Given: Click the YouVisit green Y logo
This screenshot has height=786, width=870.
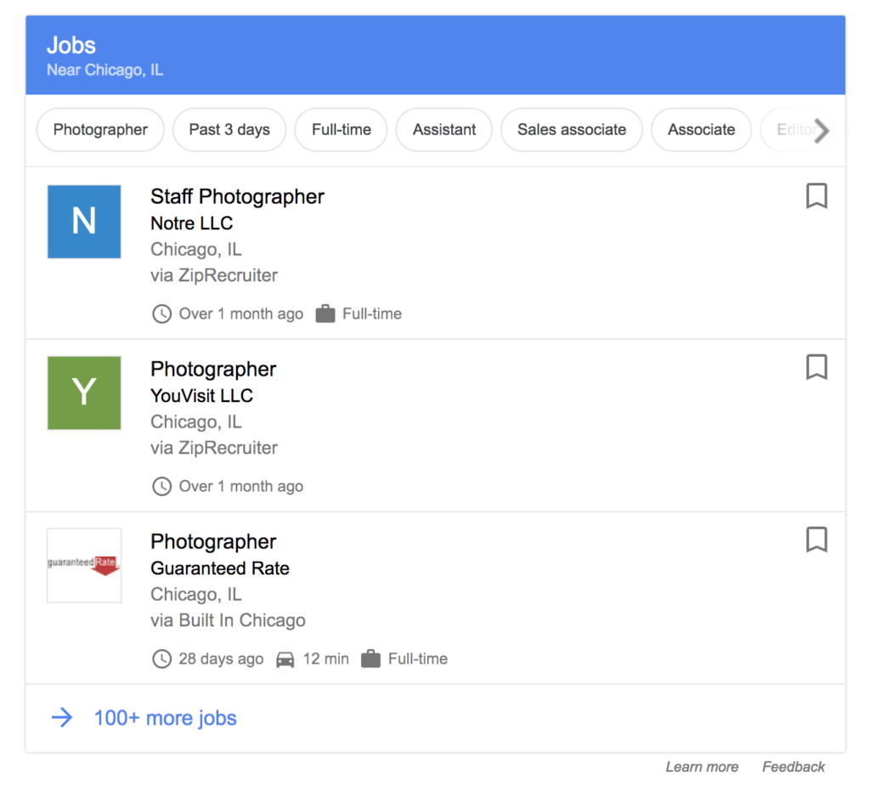Looking at the screenshot, I should 84,393.
